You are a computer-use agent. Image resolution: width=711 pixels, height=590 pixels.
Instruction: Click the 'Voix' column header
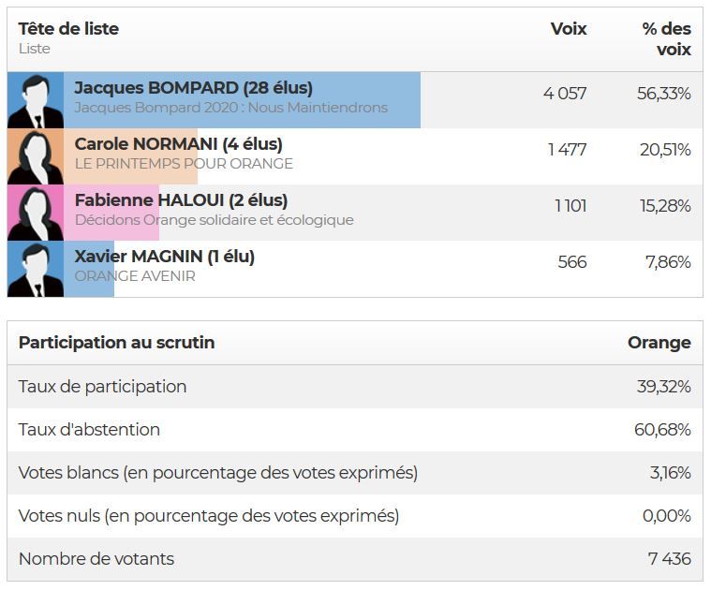[x=569, y=28]
